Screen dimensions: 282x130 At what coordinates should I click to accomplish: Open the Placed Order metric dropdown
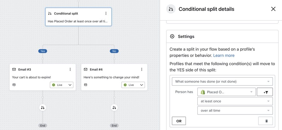click(226, 92)
